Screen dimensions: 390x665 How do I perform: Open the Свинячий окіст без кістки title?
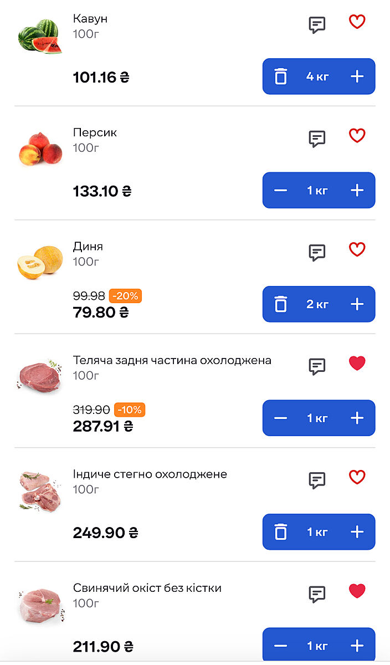point(147,588)
